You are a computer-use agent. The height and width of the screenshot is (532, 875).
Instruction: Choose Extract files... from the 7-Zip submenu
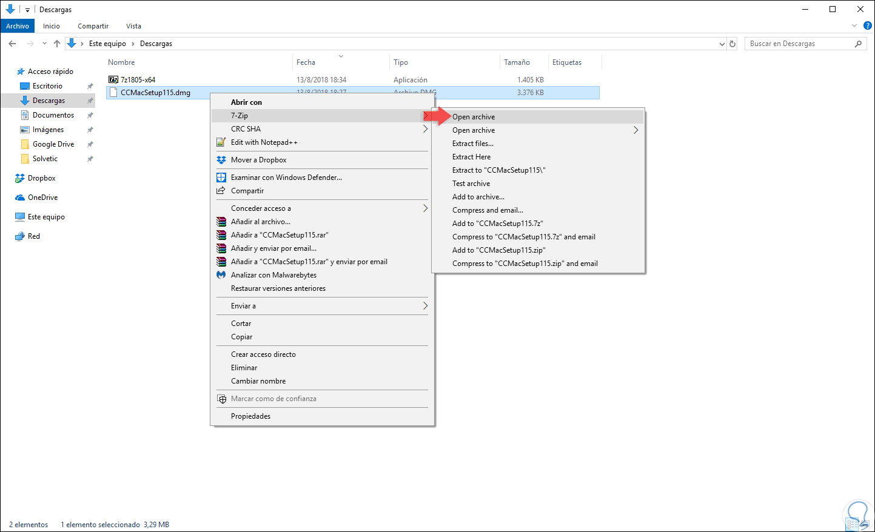point(473,144)
